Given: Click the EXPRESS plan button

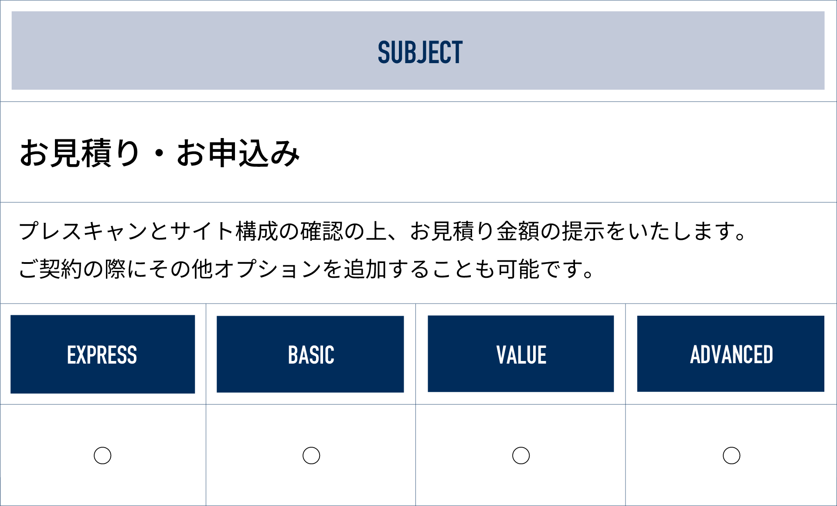Looking at the screenshot, I should pyautogui.click(x=102, y=354).
